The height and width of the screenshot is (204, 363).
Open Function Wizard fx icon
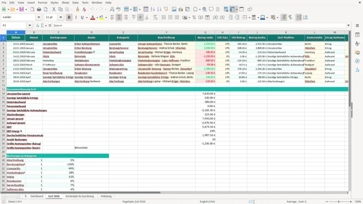[x=38, y=25]
